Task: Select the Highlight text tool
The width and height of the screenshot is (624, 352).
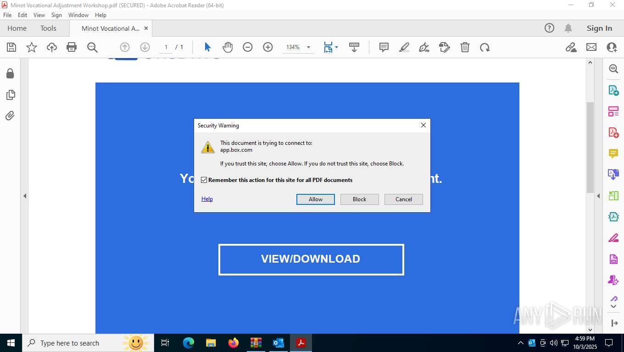Action: (x=404, y=47)
